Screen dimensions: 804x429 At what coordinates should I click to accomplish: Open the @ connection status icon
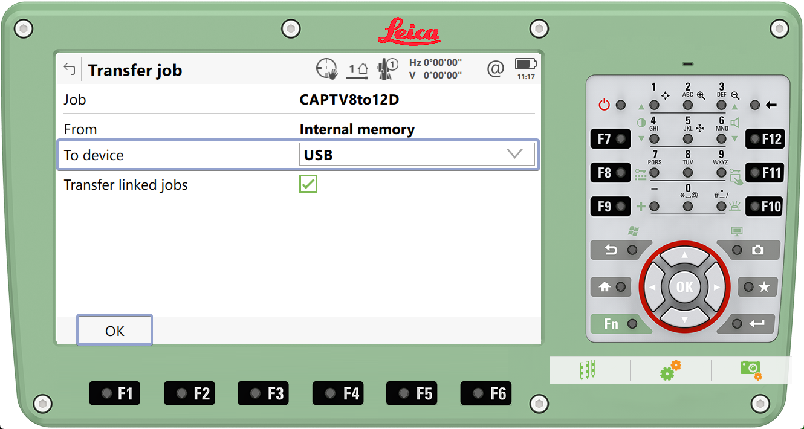pyautogui.click(x=495, y=69)
